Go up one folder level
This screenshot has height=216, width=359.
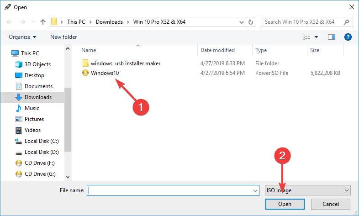click(43, 22)
